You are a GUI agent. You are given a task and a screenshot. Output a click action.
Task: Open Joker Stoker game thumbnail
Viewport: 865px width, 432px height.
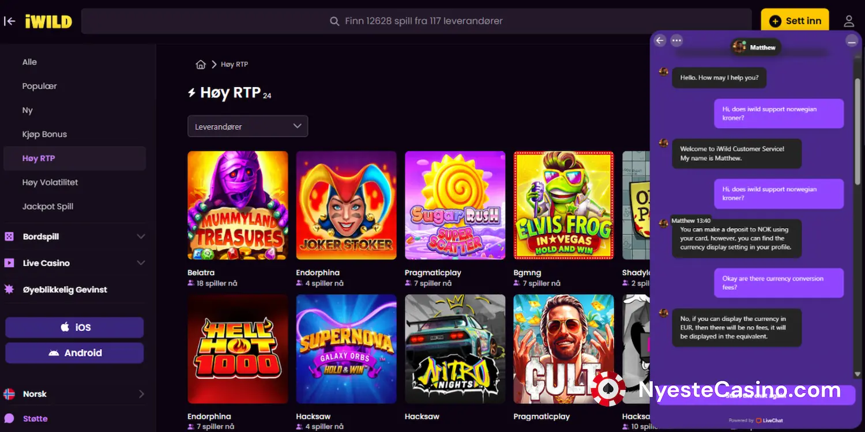[x=347, y=205]
